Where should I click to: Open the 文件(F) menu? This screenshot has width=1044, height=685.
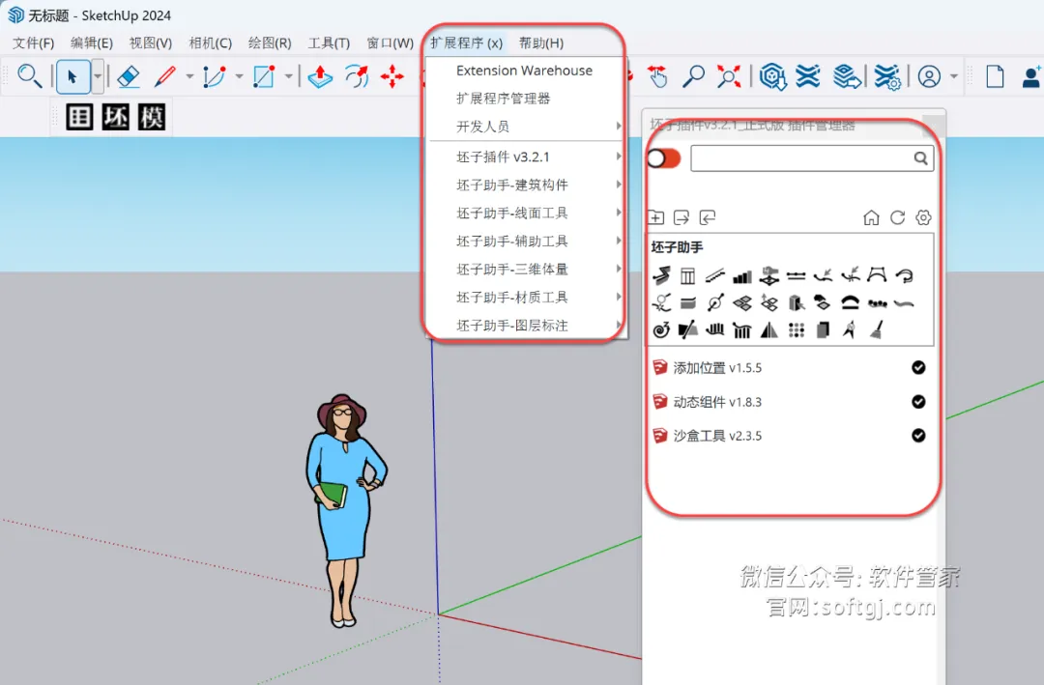(x=33, y=43)
